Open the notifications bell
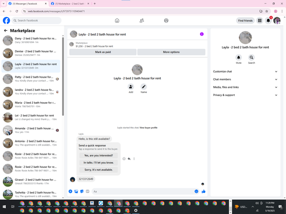286x214 pixels. click(268, 21)
